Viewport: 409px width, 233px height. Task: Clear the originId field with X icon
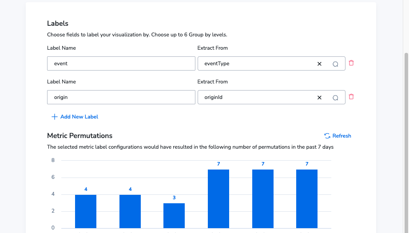click(319, 98)
